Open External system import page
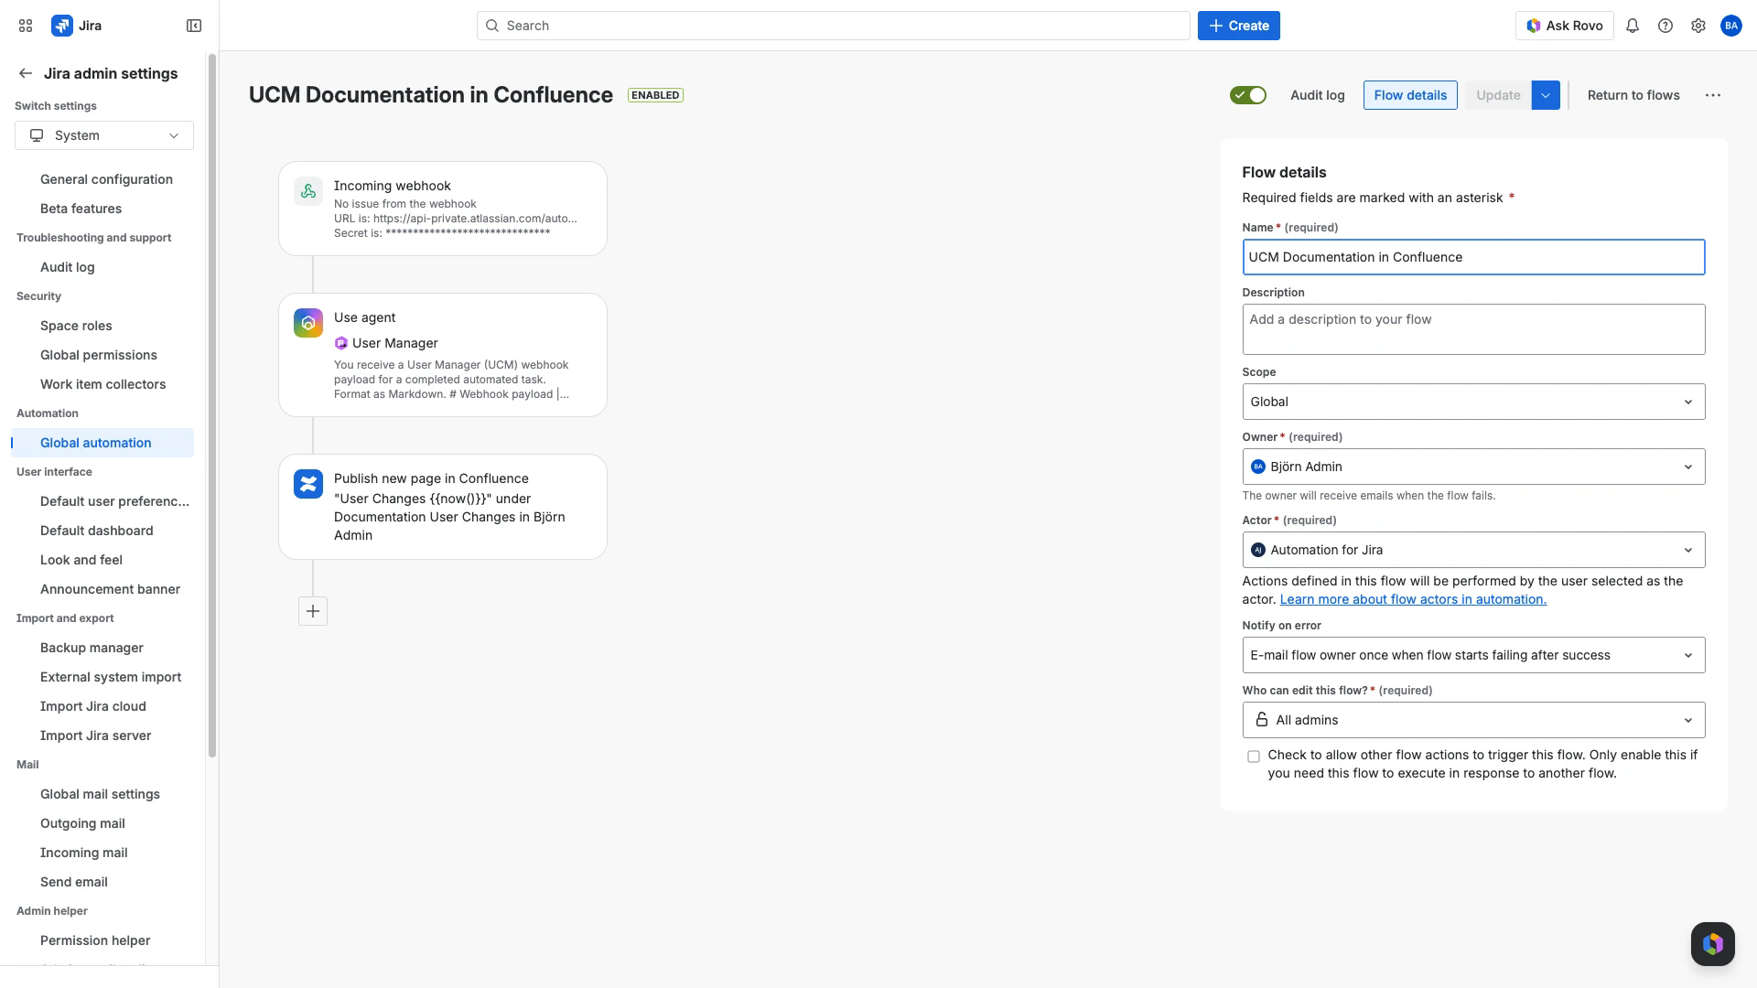This screenshot has width=1757, height=988. click(x=111, y=677)
